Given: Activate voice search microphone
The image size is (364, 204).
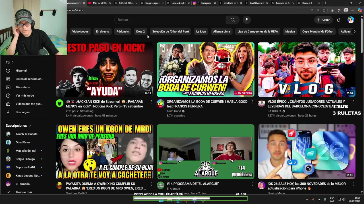Looking at the screenshot, I should pyautogui.click(x=247, y=20).
